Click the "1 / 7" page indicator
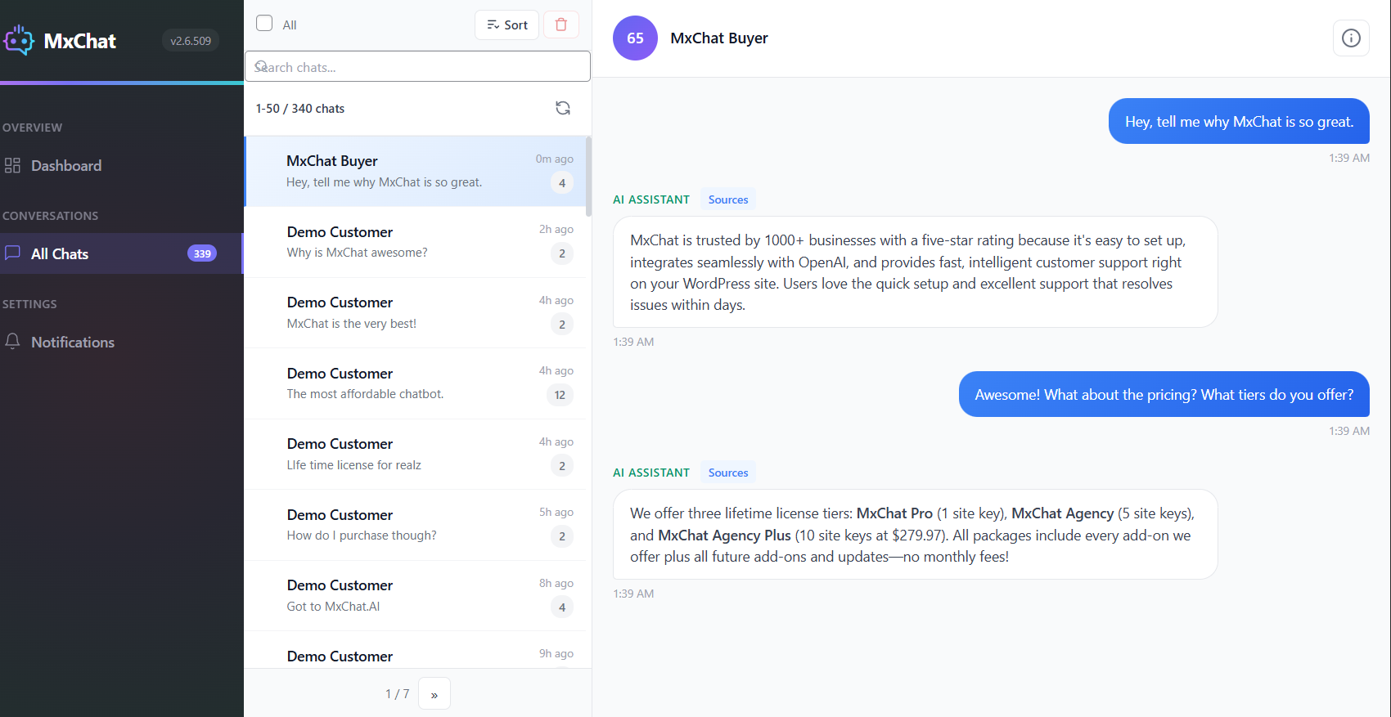Viewport: 1391px width, 717px height. point(397,693)
